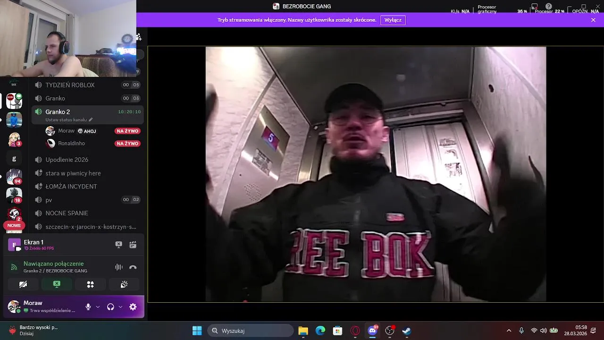Click the BEZROBOCIE GANG window title
Viewport: 604px width, 340px height.
[x=307, y=6]
